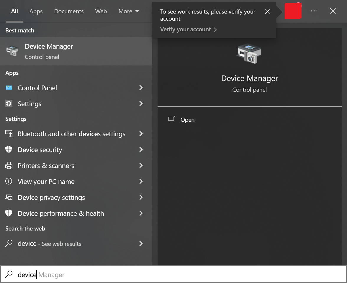The image size is (347, 283).
Task: Switch to the All tab
Action: pos(15,11)
